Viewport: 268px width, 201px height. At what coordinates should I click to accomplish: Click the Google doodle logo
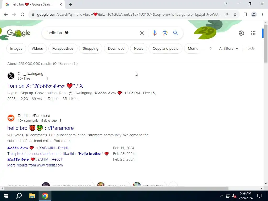point(19,33)
